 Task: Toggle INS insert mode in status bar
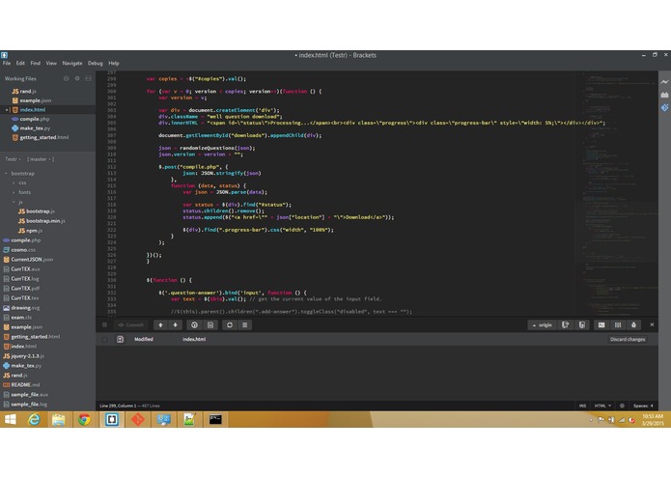click(x=582, y=406)
